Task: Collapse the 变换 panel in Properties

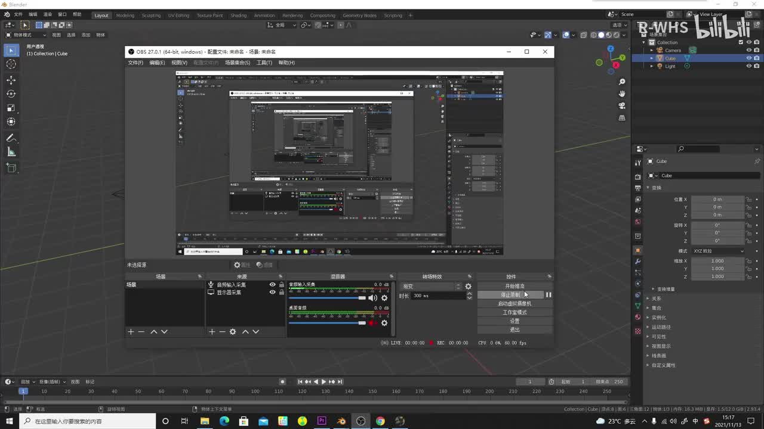Action: (656, 188)
